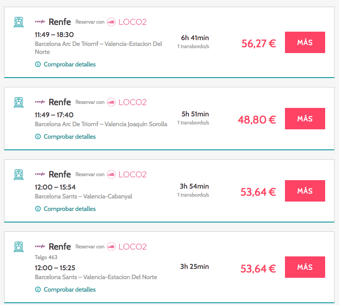Image resolution: width=339 pixels, height=305 pixels.
Task: Click train icon on Talgo 463 result
Action: click(19, 247)
